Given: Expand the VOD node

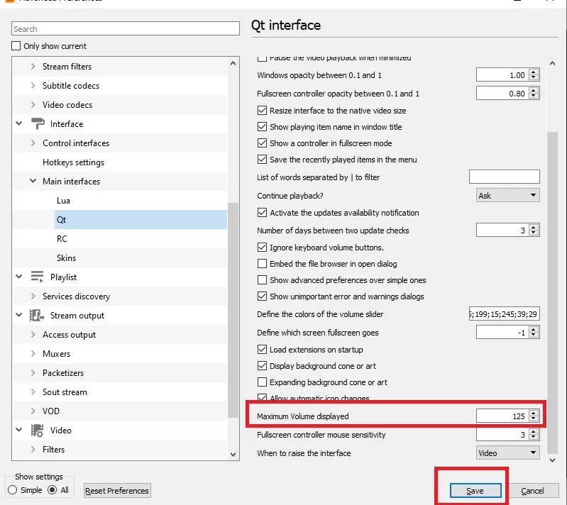Looking at the screenshot, I should tap(33, 411).
